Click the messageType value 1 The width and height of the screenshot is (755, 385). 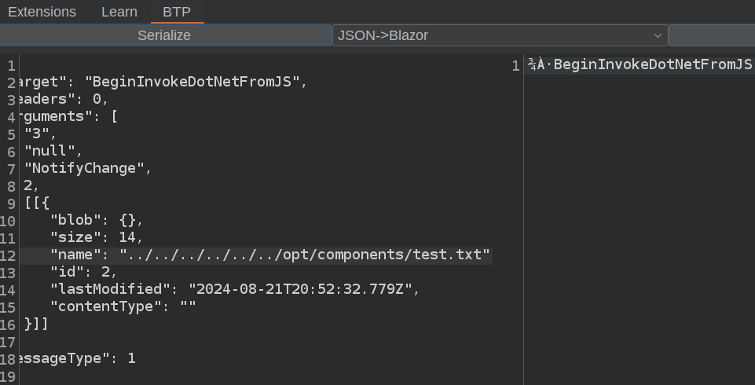[x=131, y=358]
